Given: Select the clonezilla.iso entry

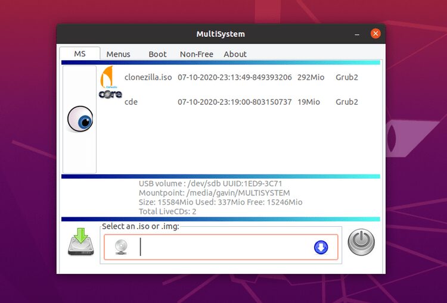Looking at the screenshot, I should [148, 77].
